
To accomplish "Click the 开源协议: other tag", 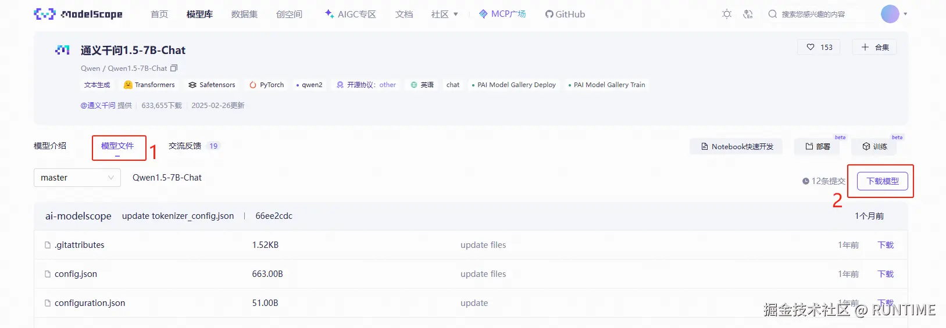I will [366, 85].
